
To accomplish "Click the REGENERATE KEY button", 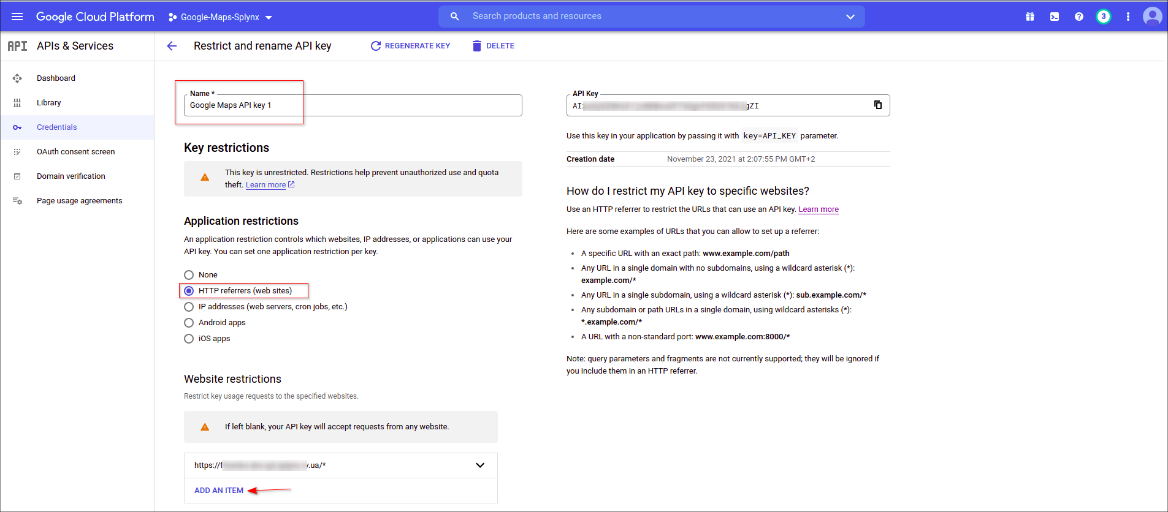I will [x=410, y=46].
